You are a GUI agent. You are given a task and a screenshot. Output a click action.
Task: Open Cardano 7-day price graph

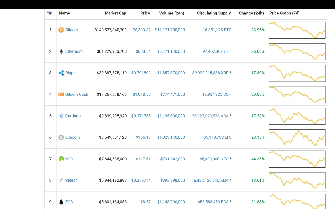297,116
